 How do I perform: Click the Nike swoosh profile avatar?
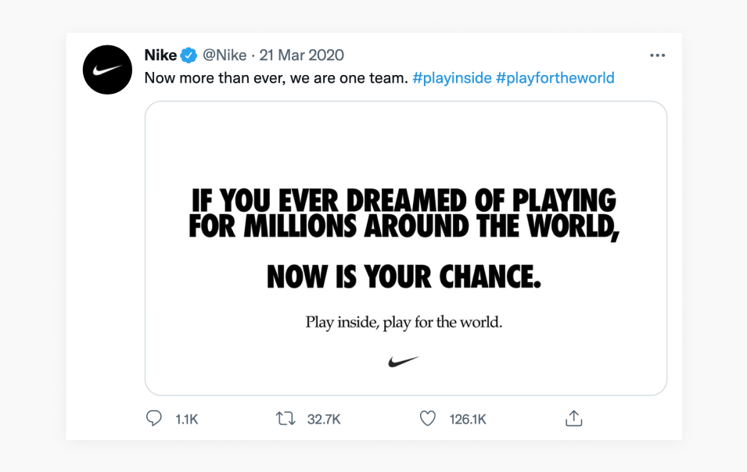pos(107,70)
